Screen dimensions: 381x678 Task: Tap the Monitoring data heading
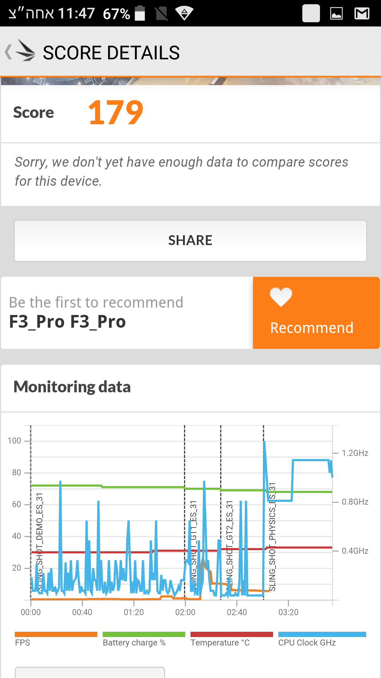72,387
